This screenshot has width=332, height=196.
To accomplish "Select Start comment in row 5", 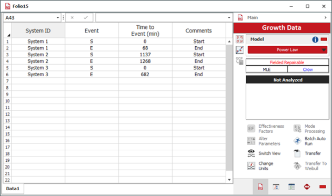I will 199,68.
